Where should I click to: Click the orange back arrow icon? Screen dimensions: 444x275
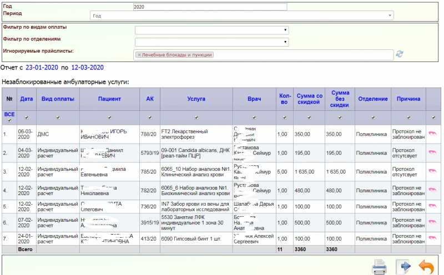point(426,267)
